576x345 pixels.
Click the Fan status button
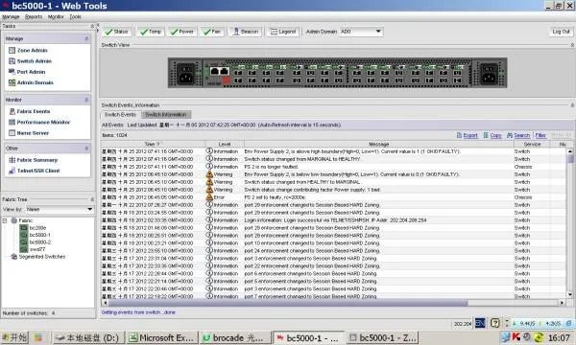212,32
